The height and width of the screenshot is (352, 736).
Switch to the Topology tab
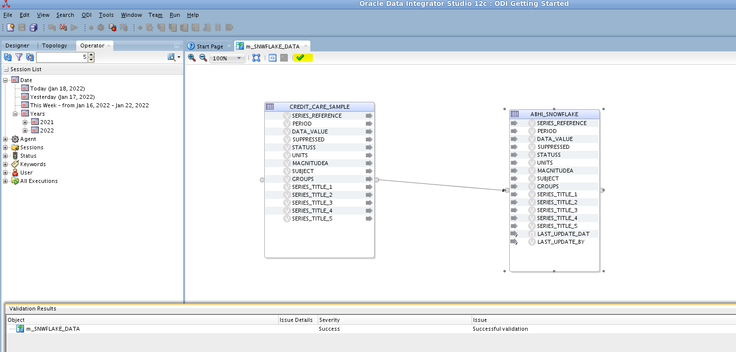[x=54, y=45]
